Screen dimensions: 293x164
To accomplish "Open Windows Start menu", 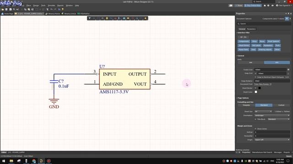I will (x=4, y=161).
